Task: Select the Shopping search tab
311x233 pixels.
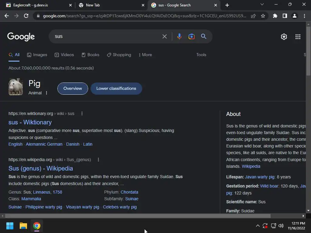Action: pos(119,55)
